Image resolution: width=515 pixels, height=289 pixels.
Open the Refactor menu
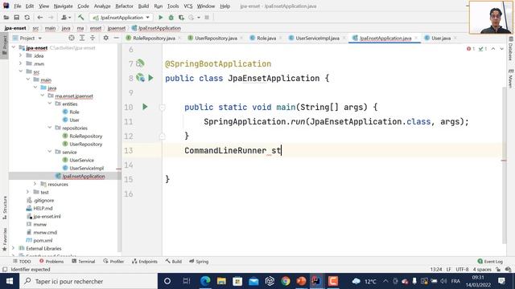tap(124, 6)
